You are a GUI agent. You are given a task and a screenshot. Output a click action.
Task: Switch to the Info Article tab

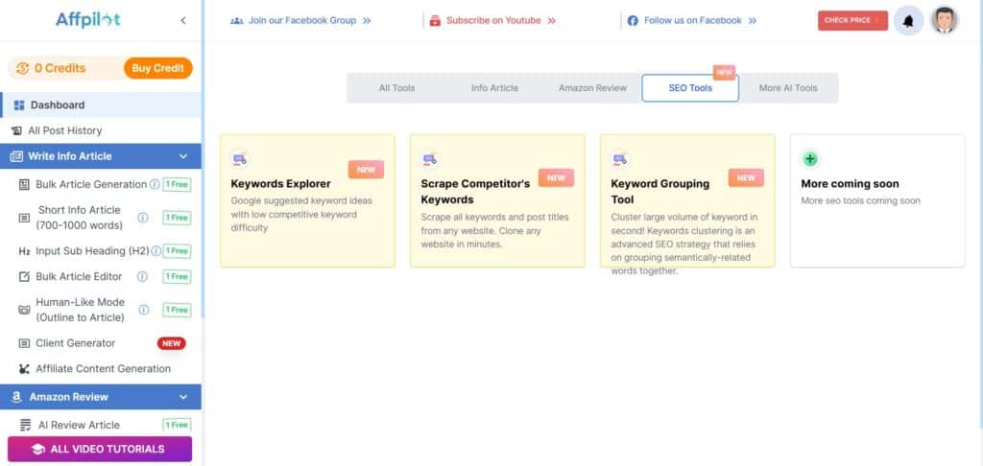494,88
